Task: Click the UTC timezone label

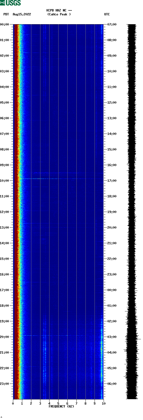Action: (107, 14)
